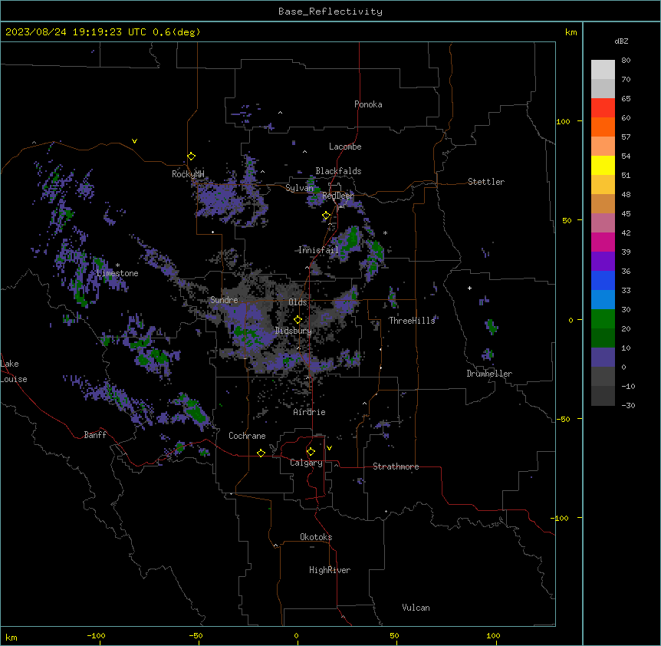Click the Sundre town label
This screenshot has width=661, height=646.
coord(224,300)
